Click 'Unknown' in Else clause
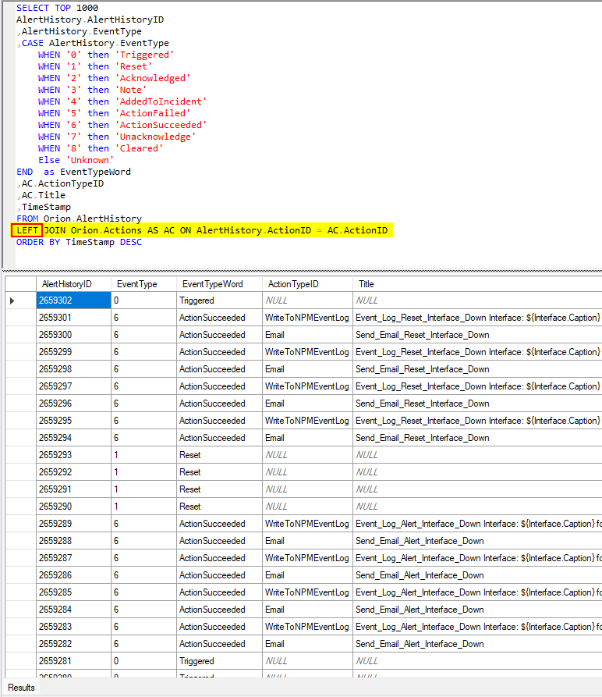The image size is (602, 697). coord(90,160)
